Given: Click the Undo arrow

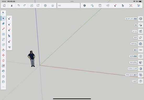Looking at the screenshot, I should pyautogui.click(x=19, y=5).
